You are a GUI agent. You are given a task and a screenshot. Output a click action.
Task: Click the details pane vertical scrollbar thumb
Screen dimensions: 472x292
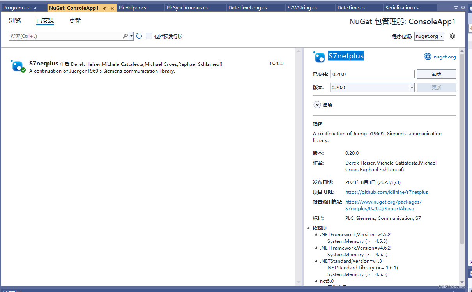pyautogui.click(x=462, y=149)
